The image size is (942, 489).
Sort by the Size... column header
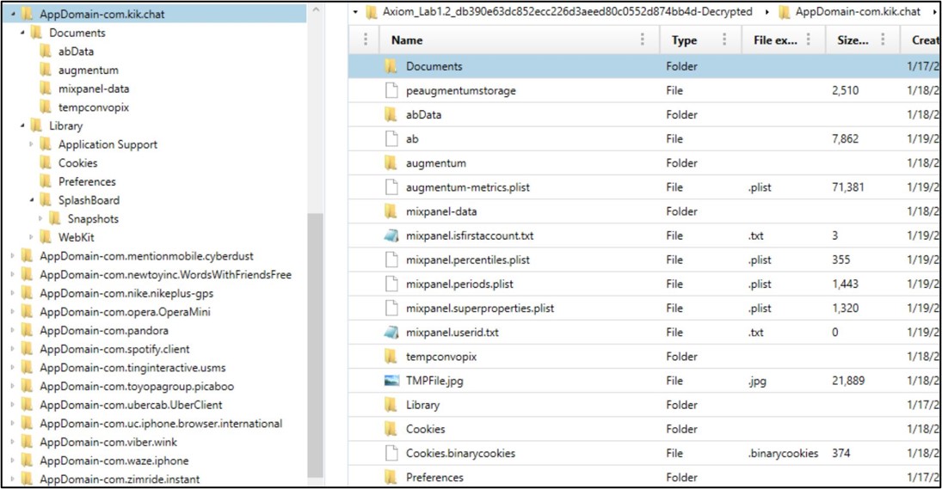pos(853,40)
